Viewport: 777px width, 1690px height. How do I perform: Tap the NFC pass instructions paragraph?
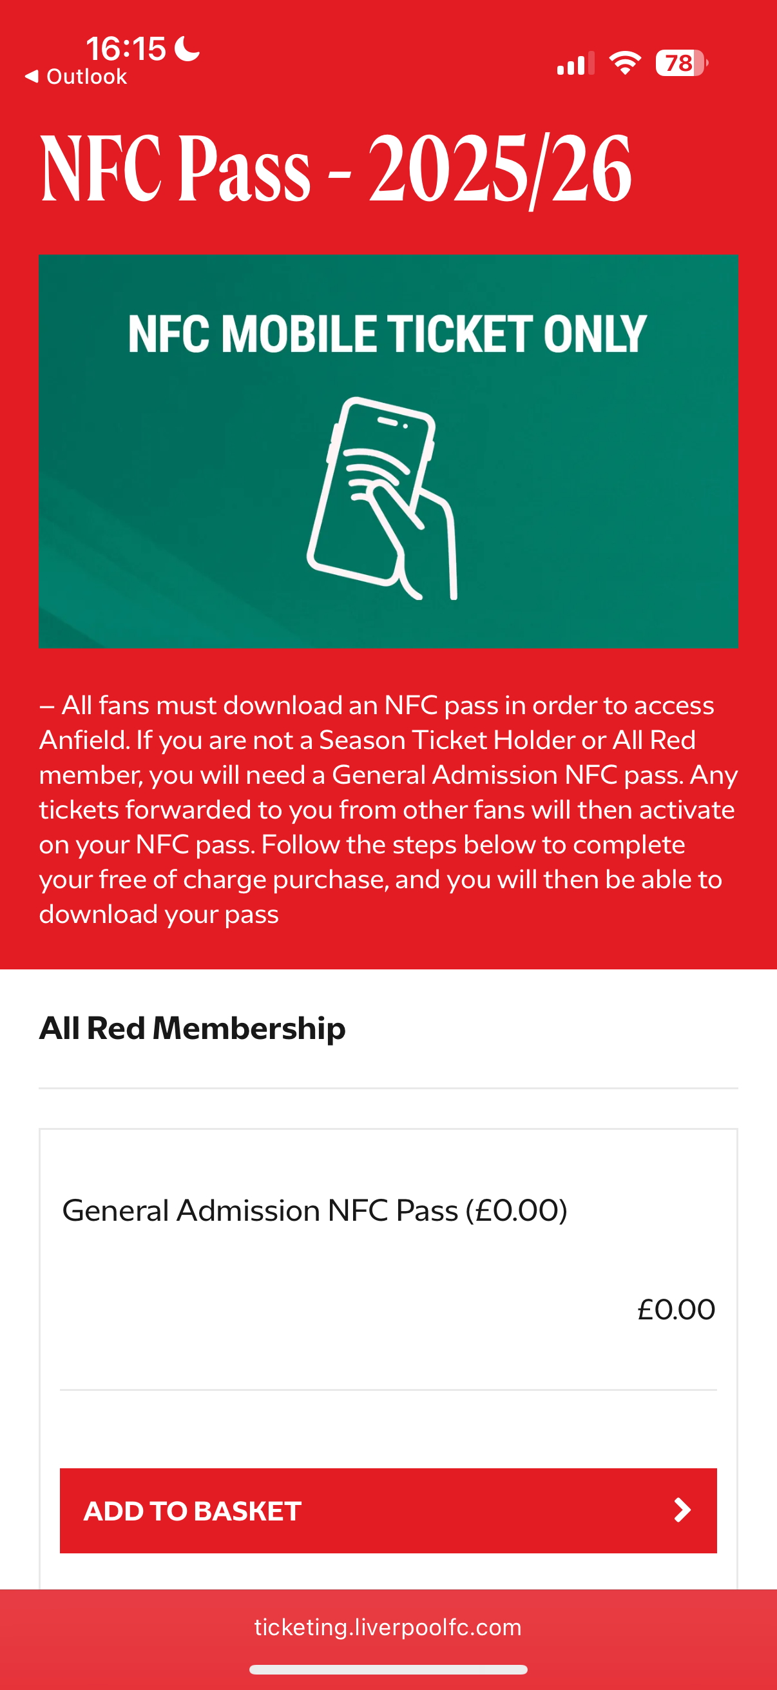pyautogui.click(x=388, y=810)
